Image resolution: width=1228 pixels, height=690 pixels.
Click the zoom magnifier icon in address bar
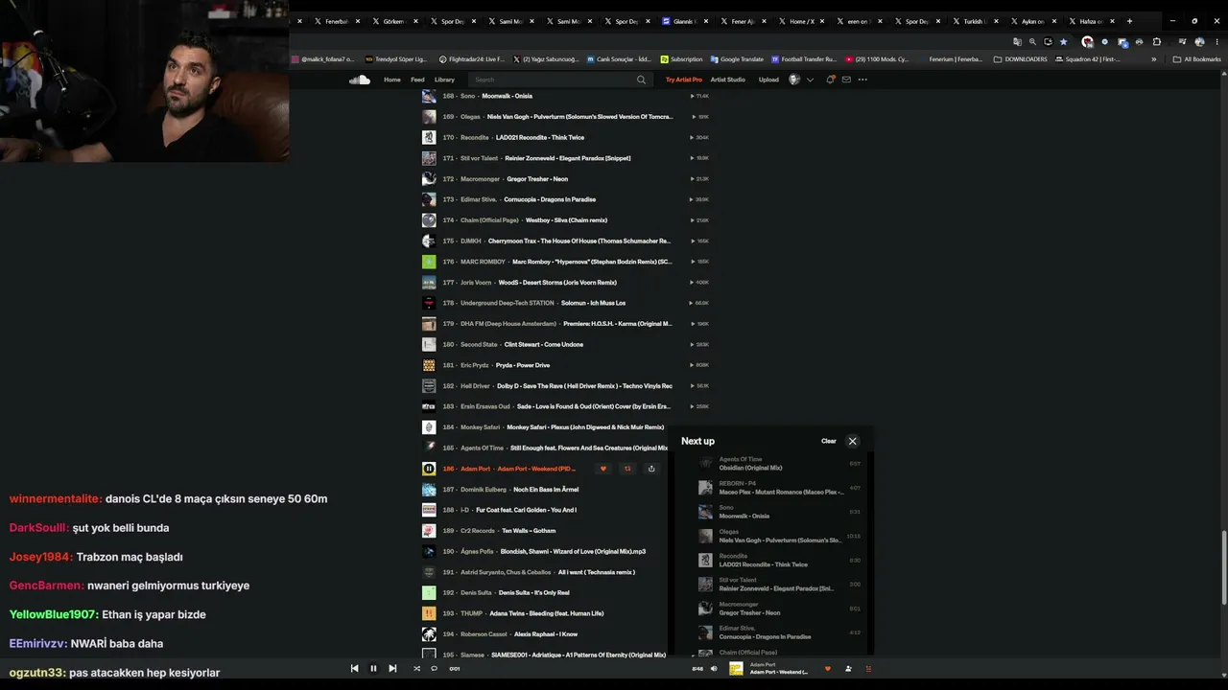click(x=1032, y=42)
